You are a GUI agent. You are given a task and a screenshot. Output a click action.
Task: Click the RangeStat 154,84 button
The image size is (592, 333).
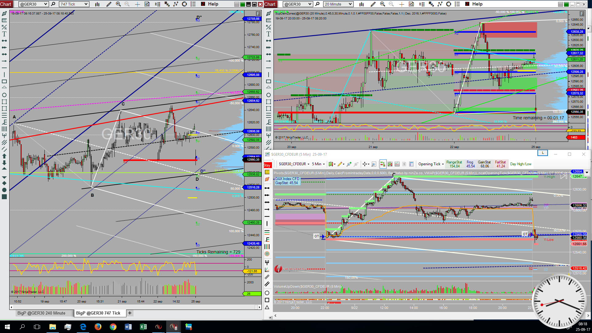tap(454, 164)
